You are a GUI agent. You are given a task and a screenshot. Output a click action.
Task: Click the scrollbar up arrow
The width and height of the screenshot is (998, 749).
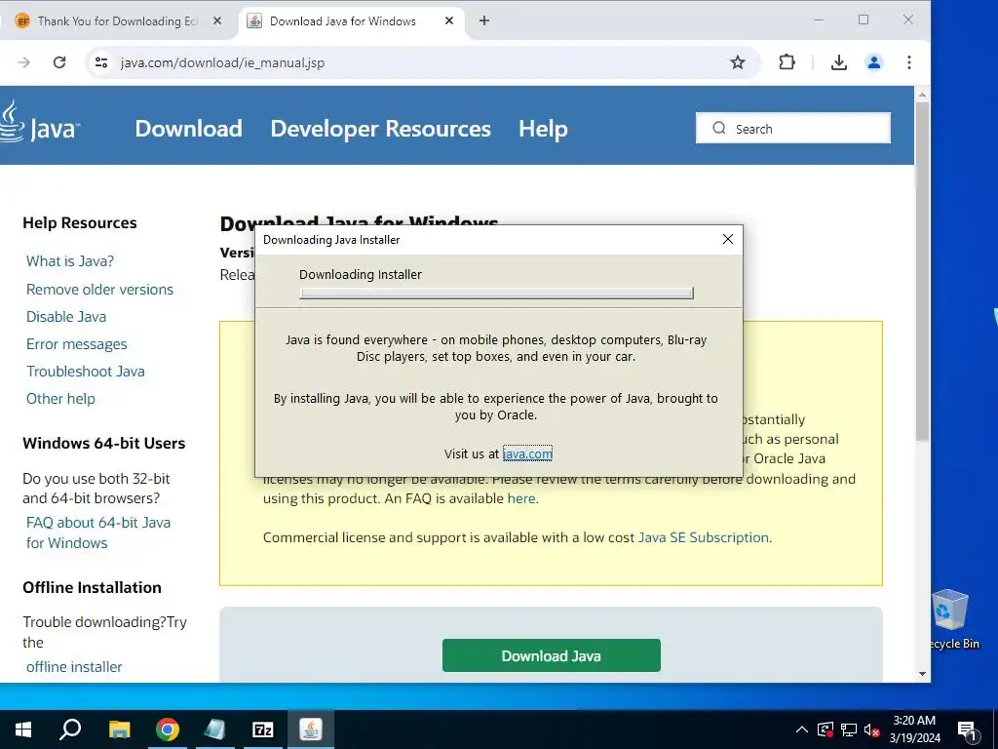tap(922, 95)
